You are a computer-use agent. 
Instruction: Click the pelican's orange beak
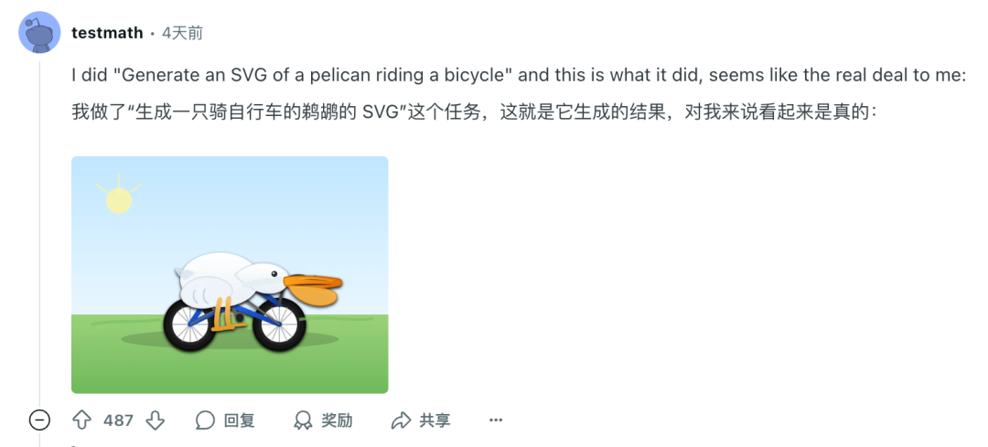coord(313,290)
